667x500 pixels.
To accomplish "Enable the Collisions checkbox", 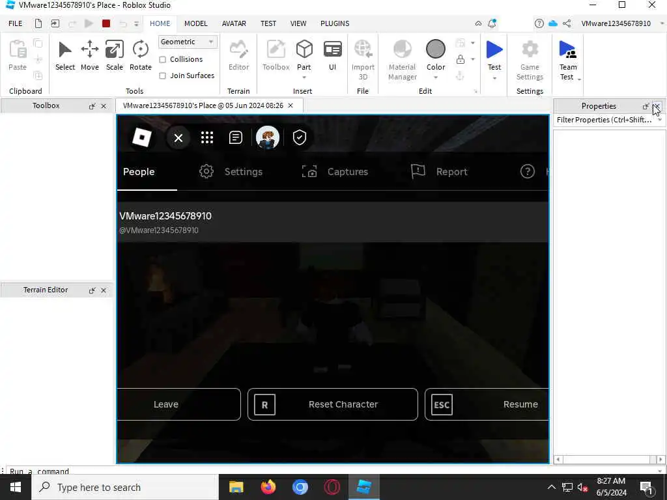I will coord(162,59).
